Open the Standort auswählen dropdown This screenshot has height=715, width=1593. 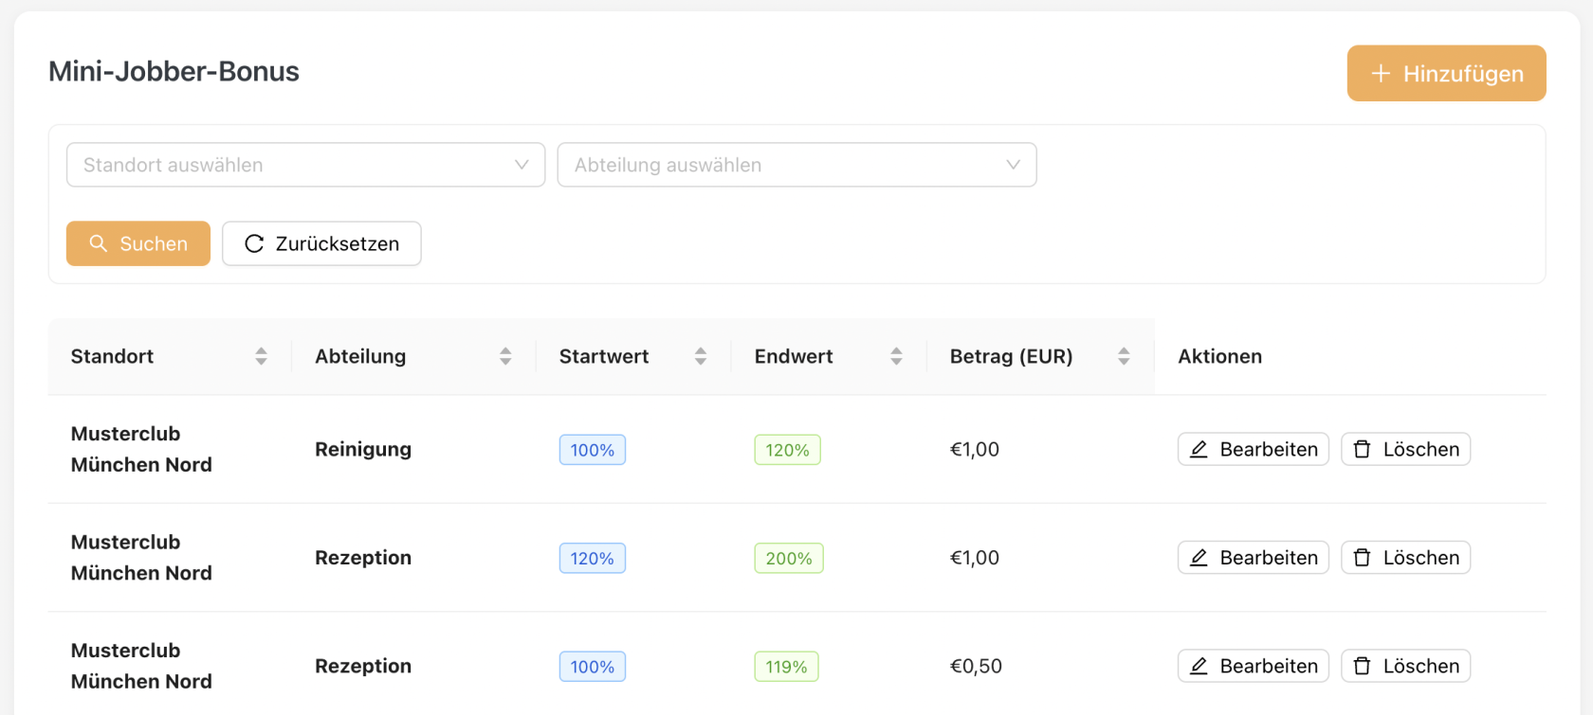(x=305, y=165)
